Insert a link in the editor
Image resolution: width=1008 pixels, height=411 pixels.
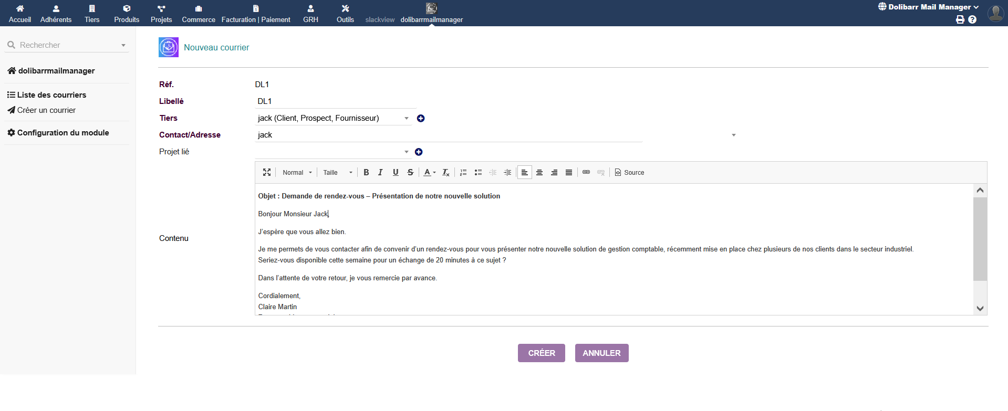pos(586,172)
